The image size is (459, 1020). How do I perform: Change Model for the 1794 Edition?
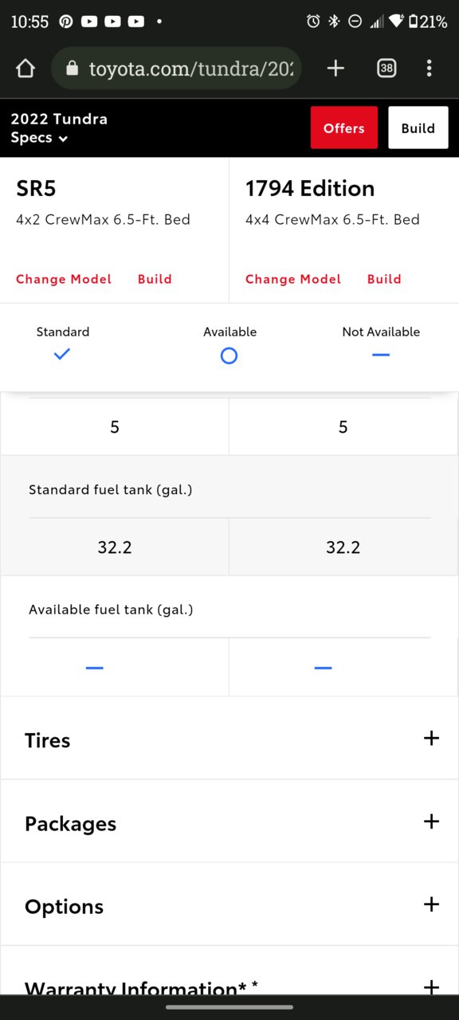pyautogui.click(x=293, y=279)
